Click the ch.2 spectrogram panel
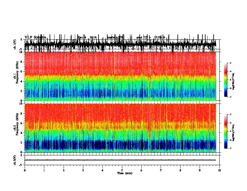The image size is (247, 191). point(120,128)
